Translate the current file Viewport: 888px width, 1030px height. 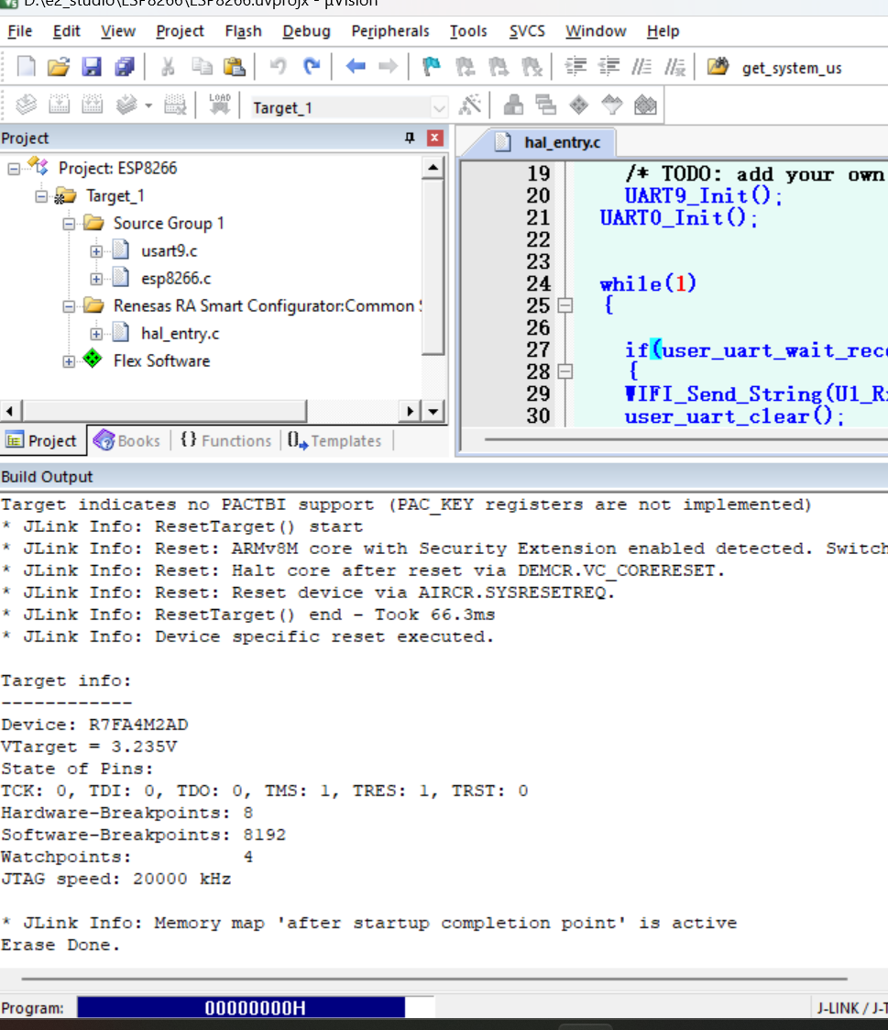point(26,105)
